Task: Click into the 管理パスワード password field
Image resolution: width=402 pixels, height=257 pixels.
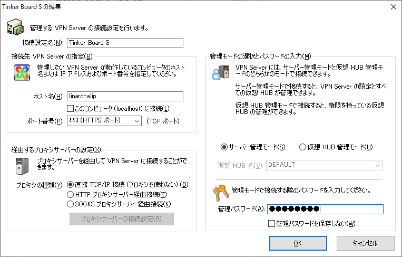Action: click(325, 209)
